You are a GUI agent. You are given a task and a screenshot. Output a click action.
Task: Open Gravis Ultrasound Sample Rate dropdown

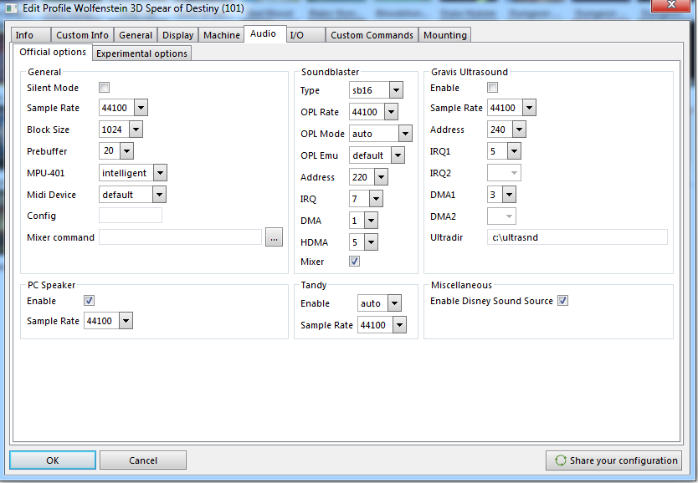[x=529, y=108]
